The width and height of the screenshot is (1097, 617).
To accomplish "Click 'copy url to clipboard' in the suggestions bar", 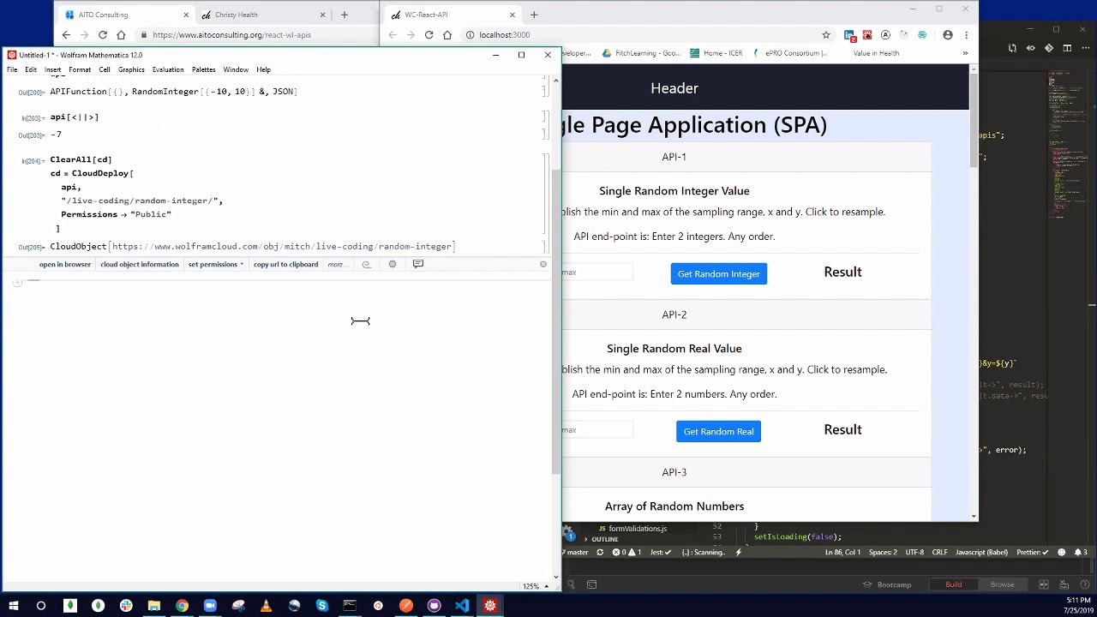I will [285, 264].
